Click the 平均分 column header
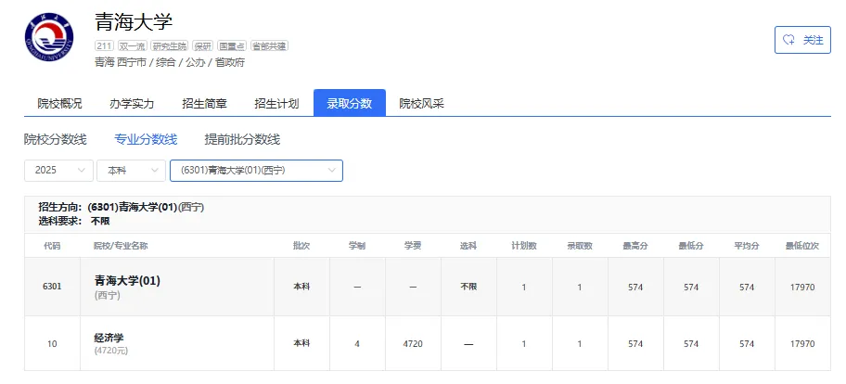Image resolution: width=846 pixels, height=384 pixels. (x=747, y=246)
